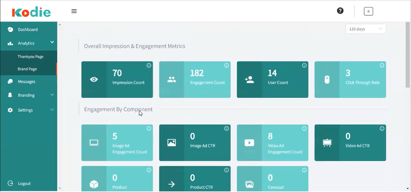411x192 pixels.
Task: Click the Dashboard pie chart icon
Action: [x=11, y=29]
